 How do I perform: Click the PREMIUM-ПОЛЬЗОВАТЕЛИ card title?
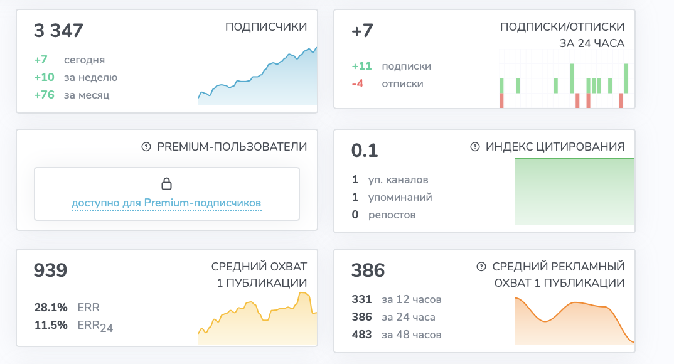tap(232, 147)
